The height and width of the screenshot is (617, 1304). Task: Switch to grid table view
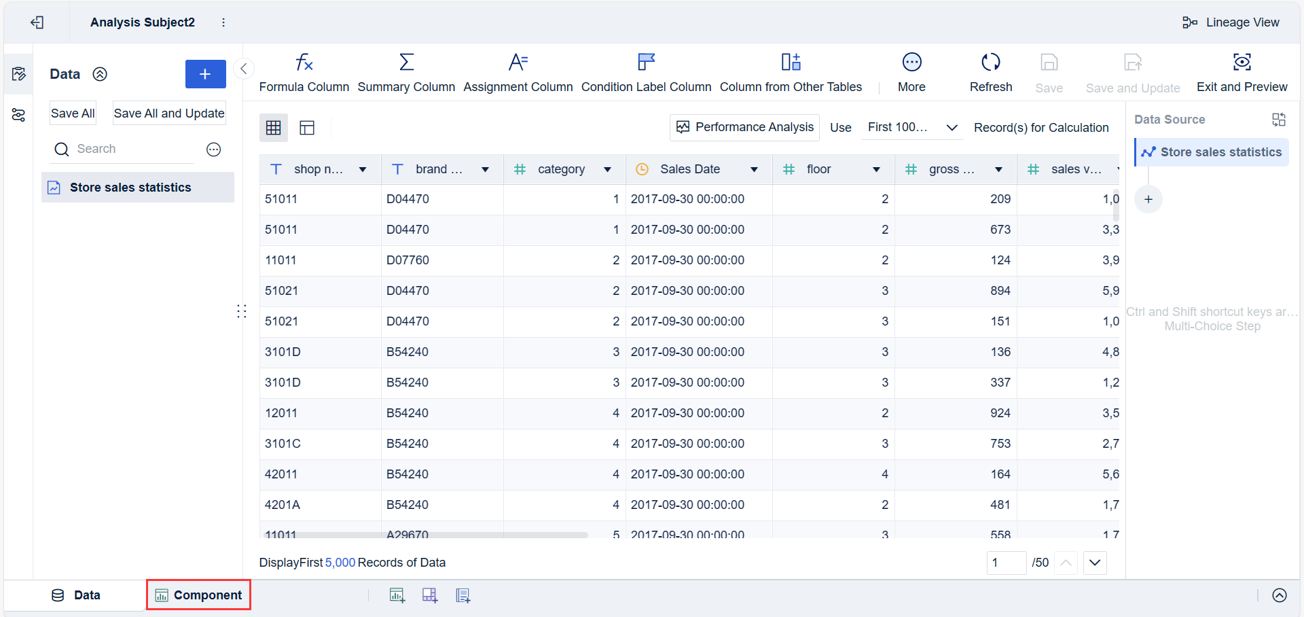coord(274,128)
